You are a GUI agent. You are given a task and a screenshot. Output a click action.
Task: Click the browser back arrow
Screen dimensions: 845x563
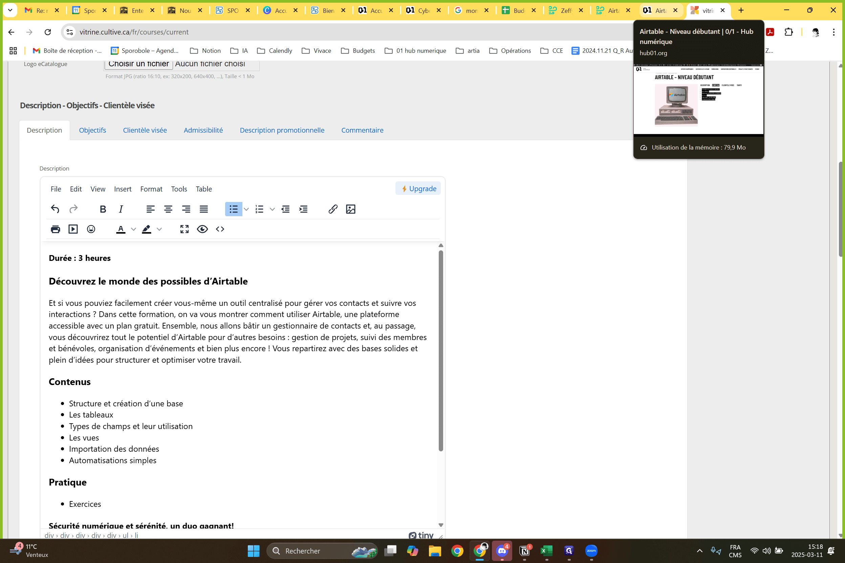(11, 32)
